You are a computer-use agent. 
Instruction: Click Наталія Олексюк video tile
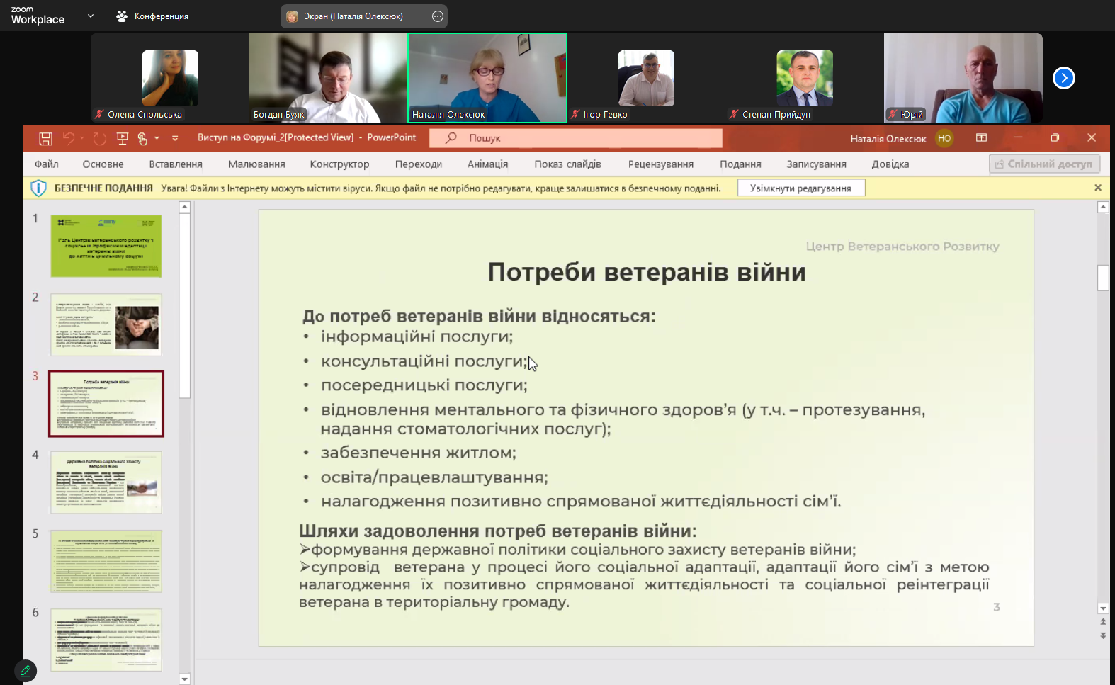coord(487,78)
